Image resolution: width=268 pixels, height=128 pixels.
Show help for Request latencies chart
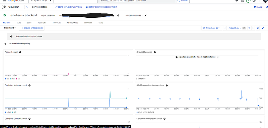coord(155,52)
